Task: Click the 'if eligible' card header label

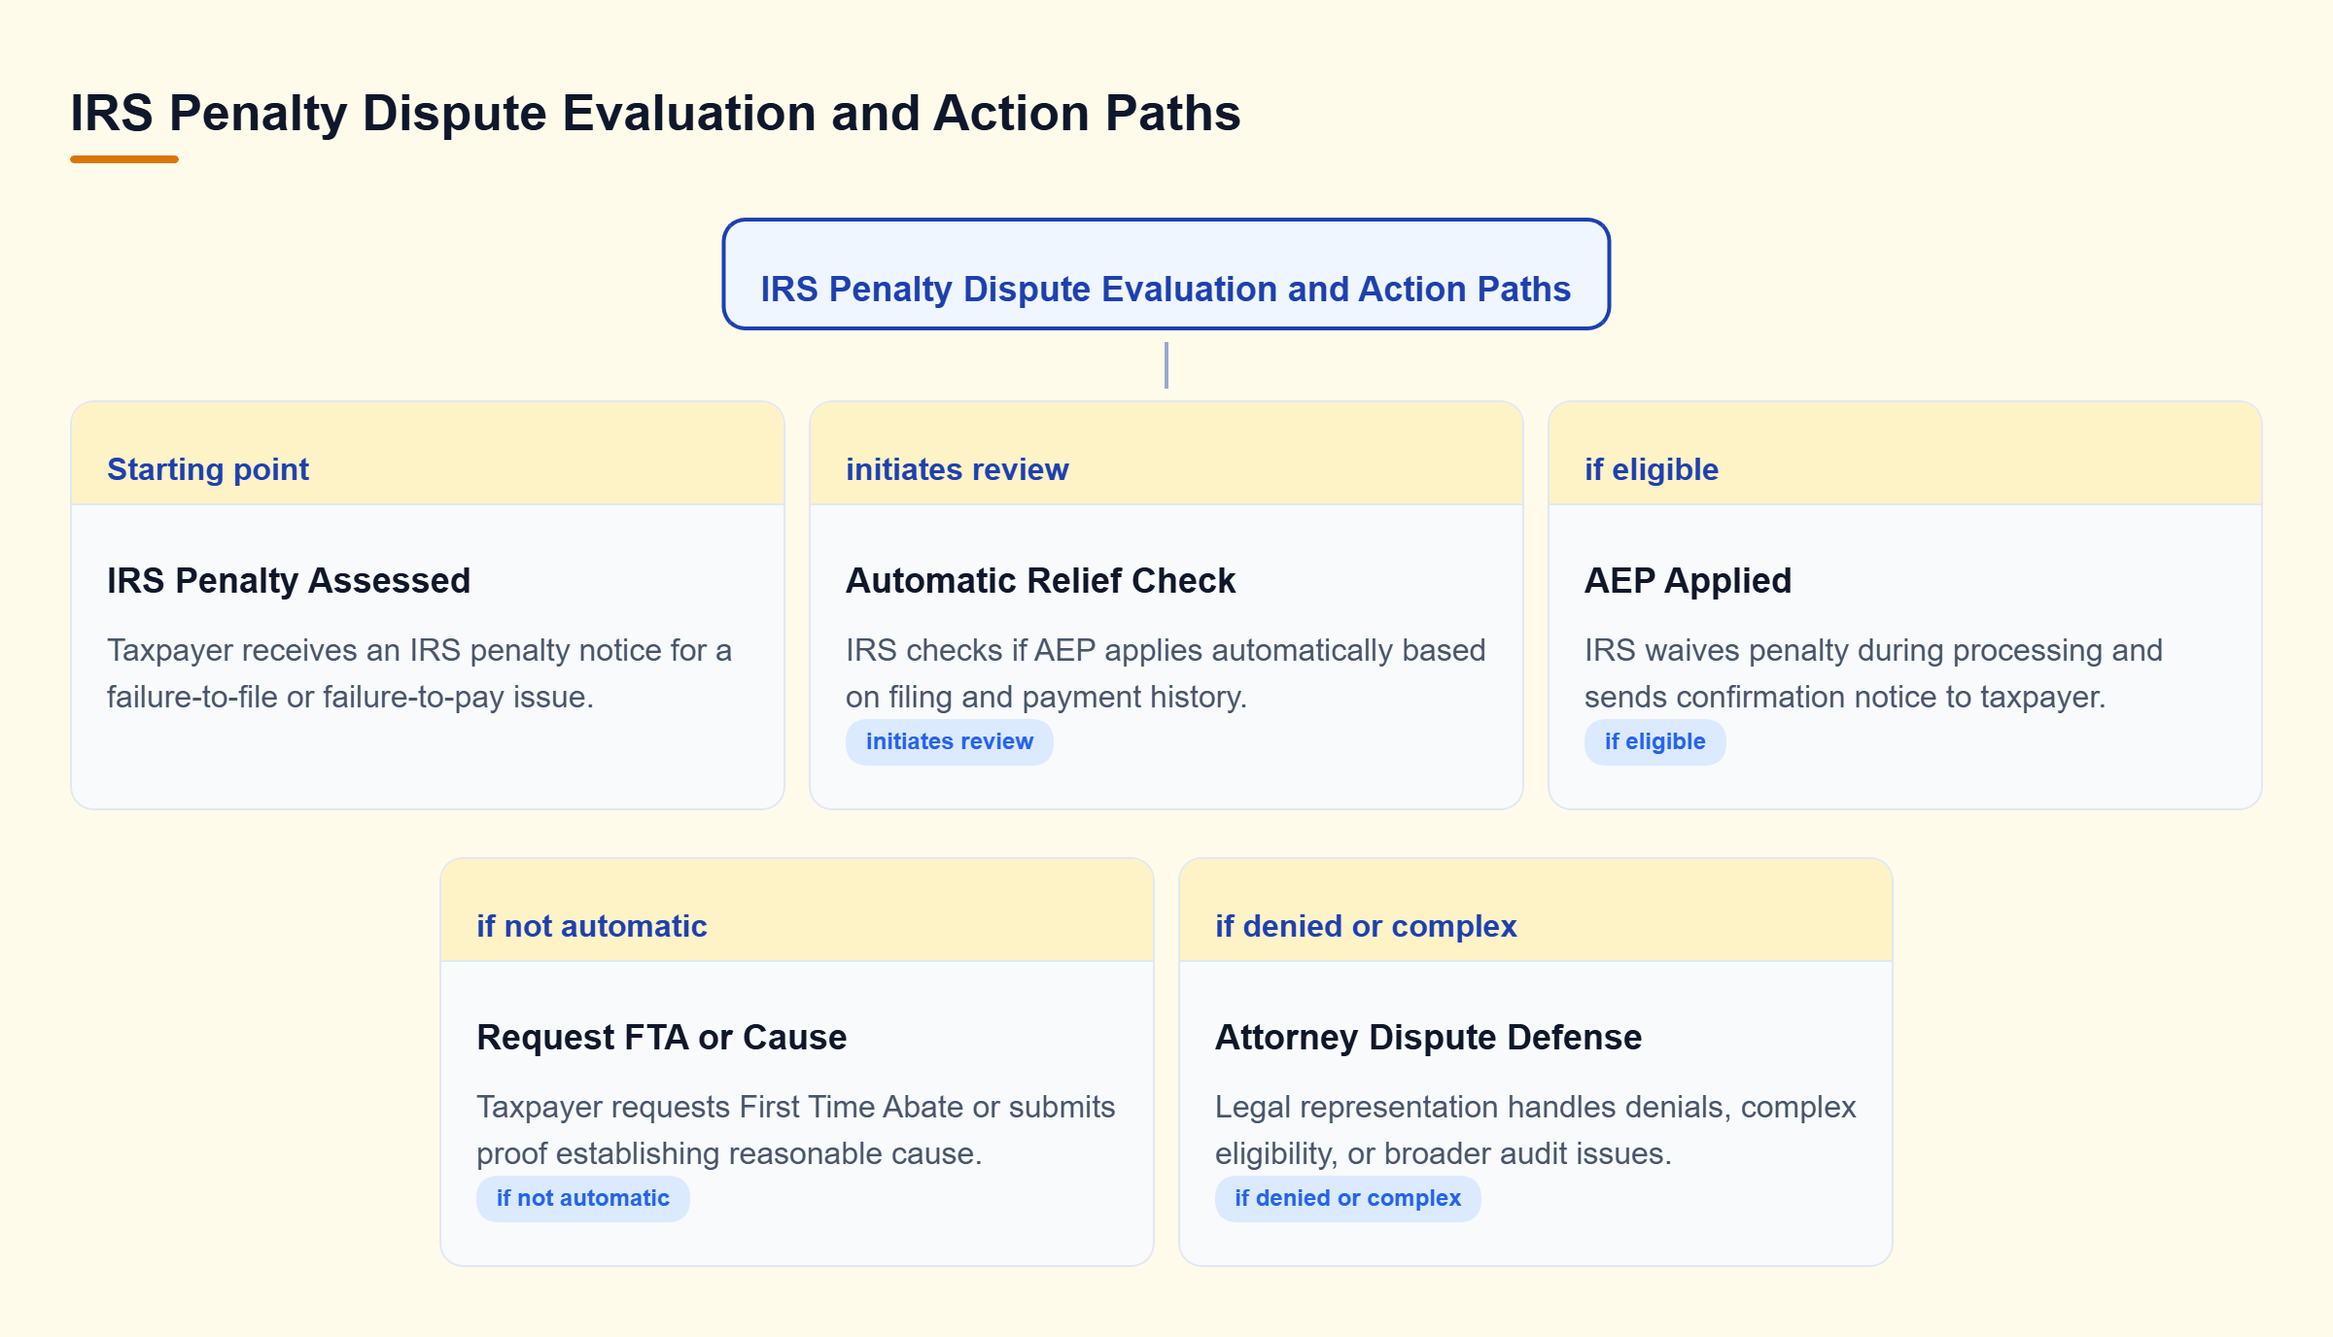Action: (1652, 469)
